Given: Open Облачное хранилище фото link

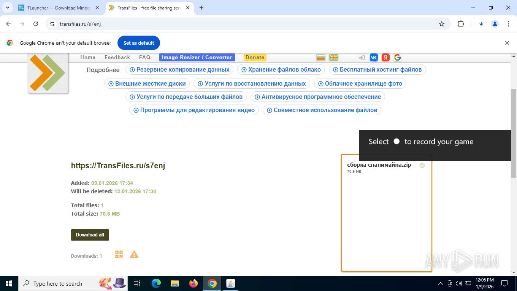Looking at the screenshot, I should [360, 83].
